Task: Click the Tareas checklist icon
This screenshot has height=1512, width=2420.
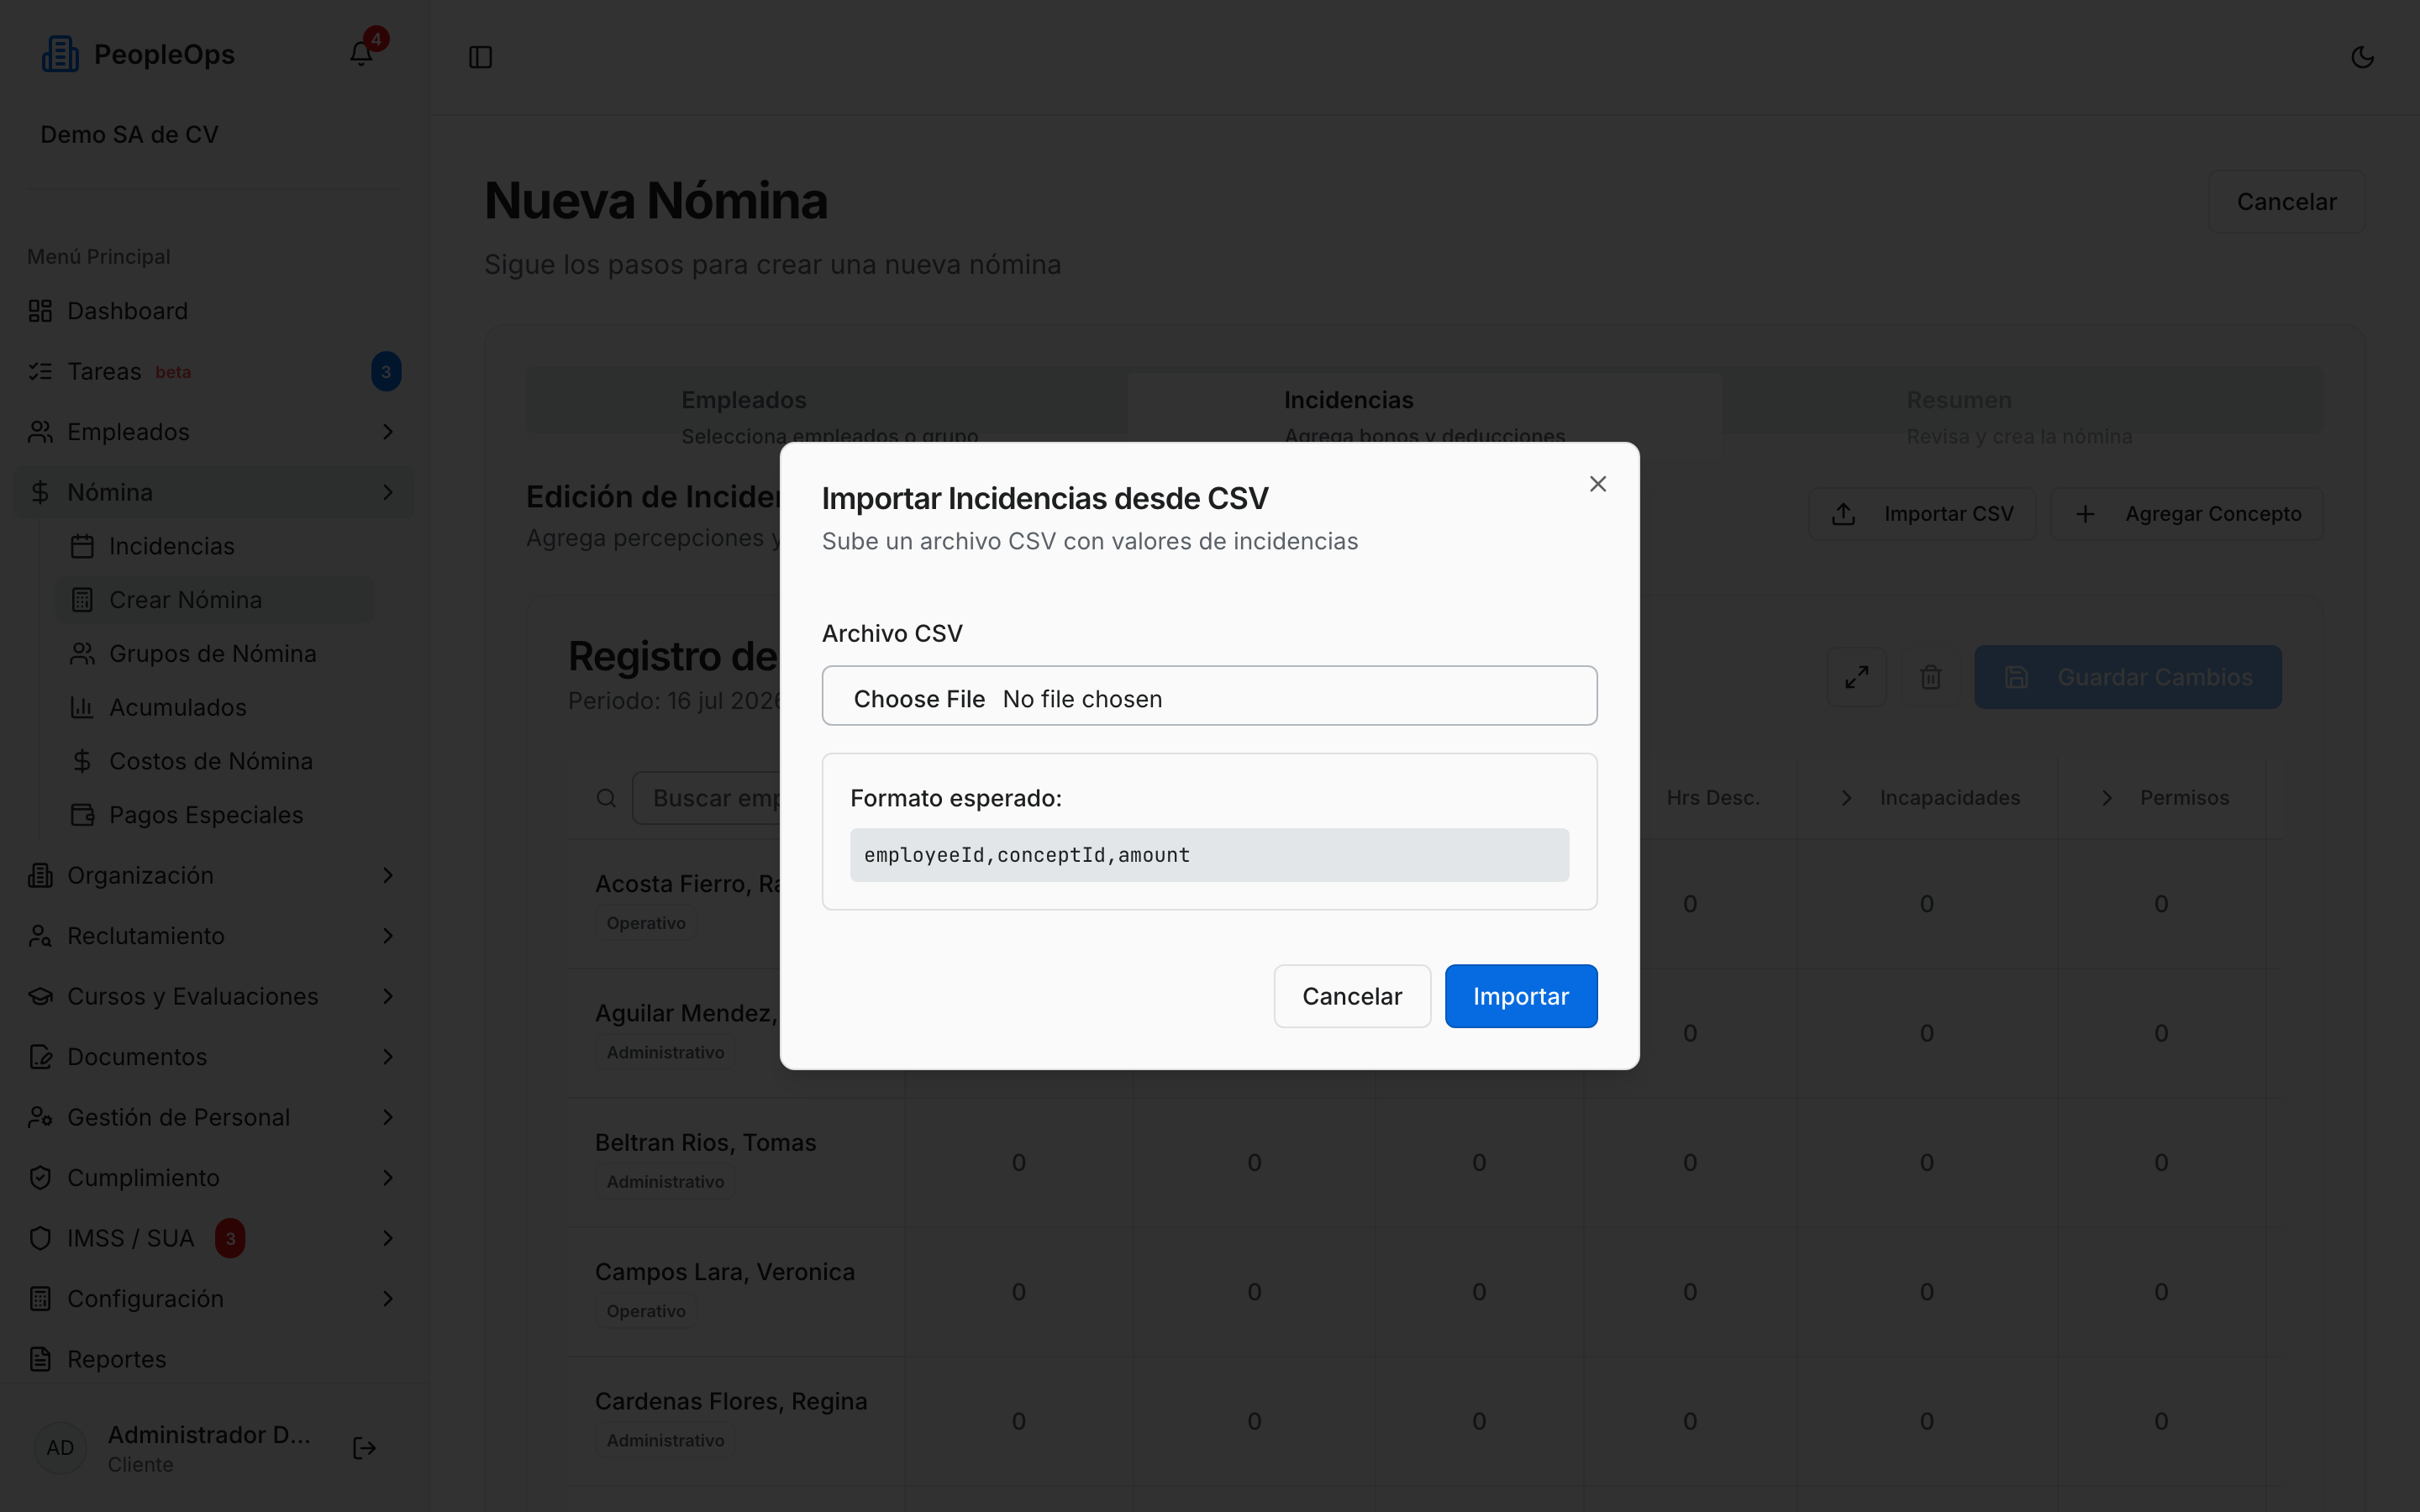Action: coord(40,371)
